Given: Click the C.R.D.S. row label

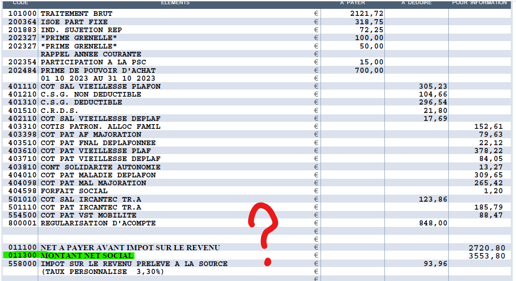Looking at the screenshot, I should pyautogui.click(x=59, y=111).
